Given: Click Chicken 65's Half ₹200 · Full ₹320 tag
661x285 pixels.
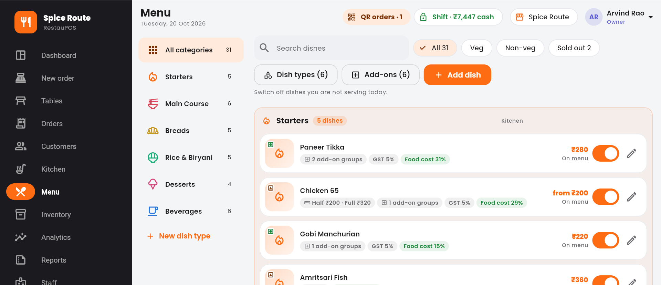Looking at the screenshot, I should click(x=337, y=203).
